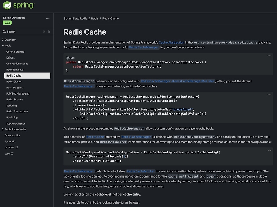
Task: Click the Spring Data Redis breadcrumb link
Action: tap(75, 18)
